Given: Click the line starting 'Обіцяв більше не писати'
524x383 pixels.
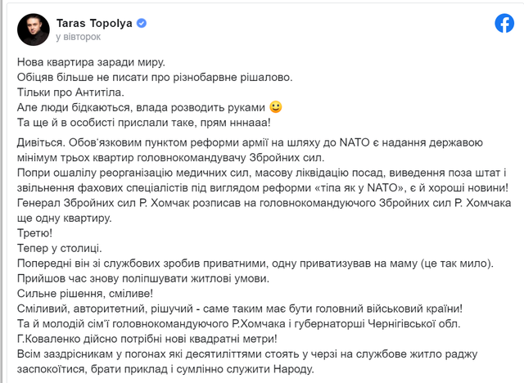Looking at the screenshot, I should tap(155, 77).
